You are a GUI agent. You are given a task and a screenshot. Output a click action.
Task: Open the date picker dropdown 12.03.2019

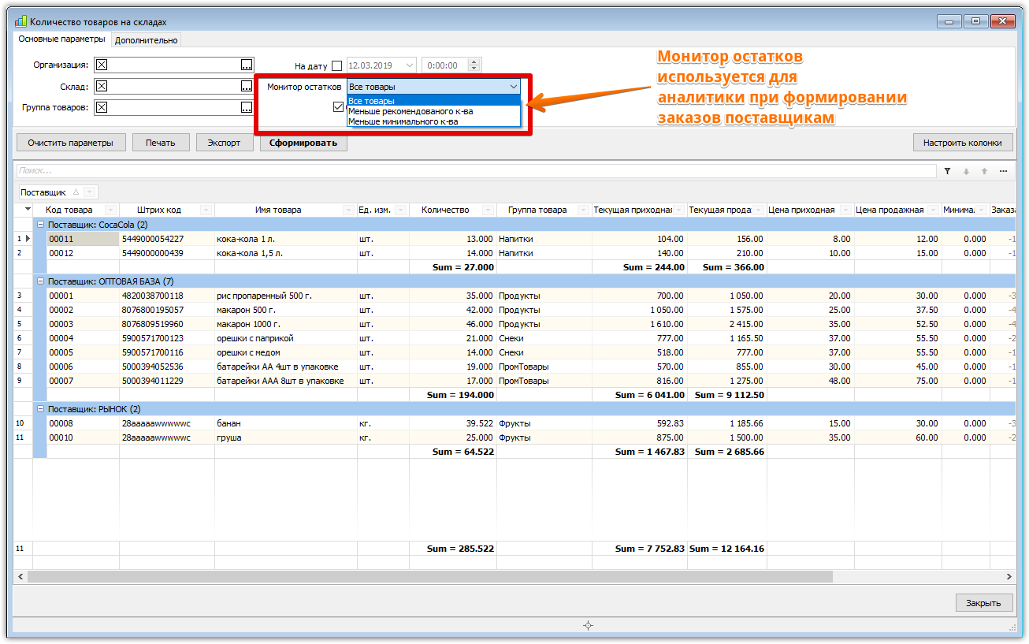click(x=410, y=65)
